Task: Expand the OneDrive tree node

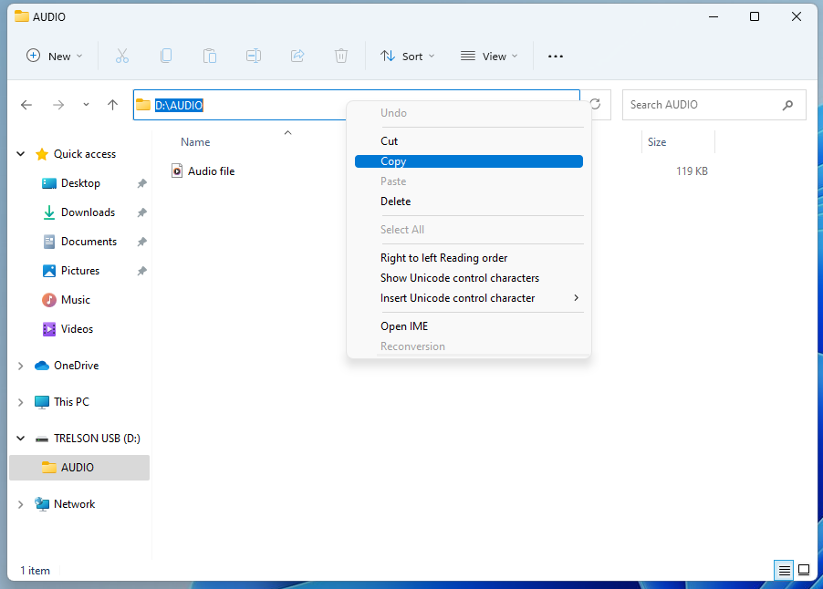Action: point(20,366)
